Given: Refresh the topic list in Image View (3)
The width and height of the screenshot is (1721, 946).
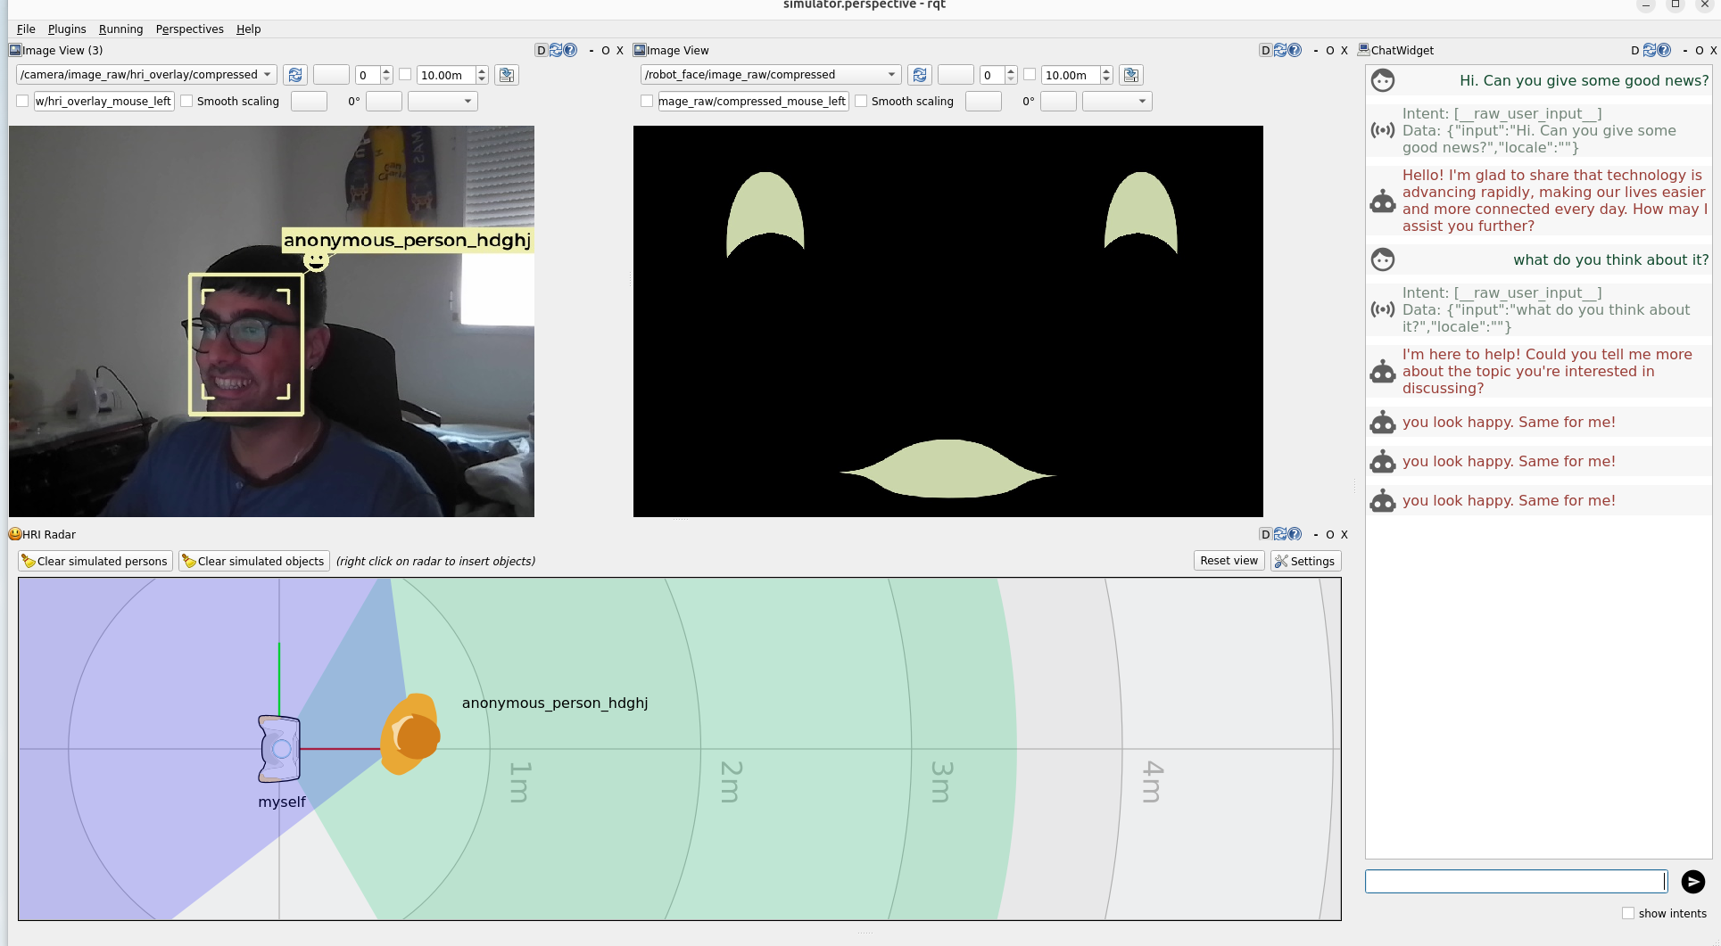Looking at the screenshot, I should point(295,75).
